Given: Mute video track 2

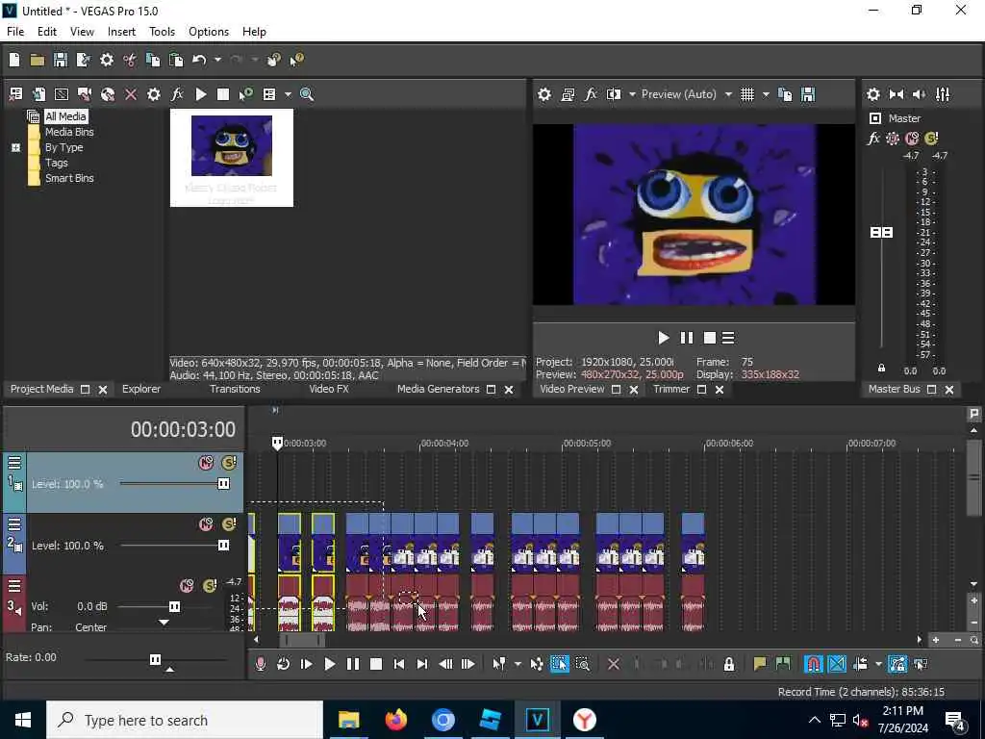Looking at the screenshot, I should pos(206,524).
